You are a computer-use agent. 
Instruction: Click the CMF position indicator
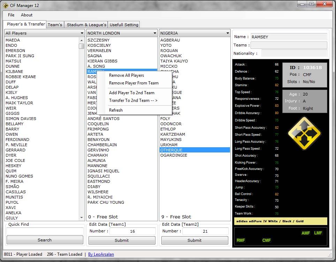(x=266, y=240)
